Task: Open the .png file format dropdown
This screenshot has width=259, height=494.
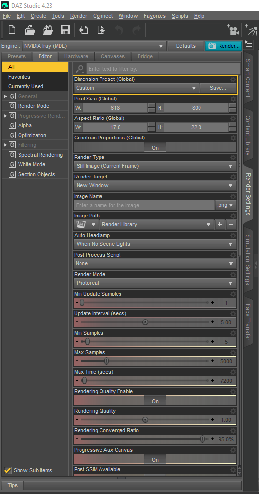Action: [225, 205]
